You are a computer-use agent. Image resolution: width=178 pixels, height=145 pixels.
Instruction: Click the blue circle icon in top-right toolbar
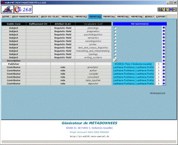(x=171, y=9)
